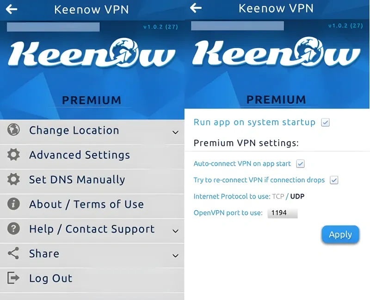Click the back arrow in left panel header

point(12,9)
